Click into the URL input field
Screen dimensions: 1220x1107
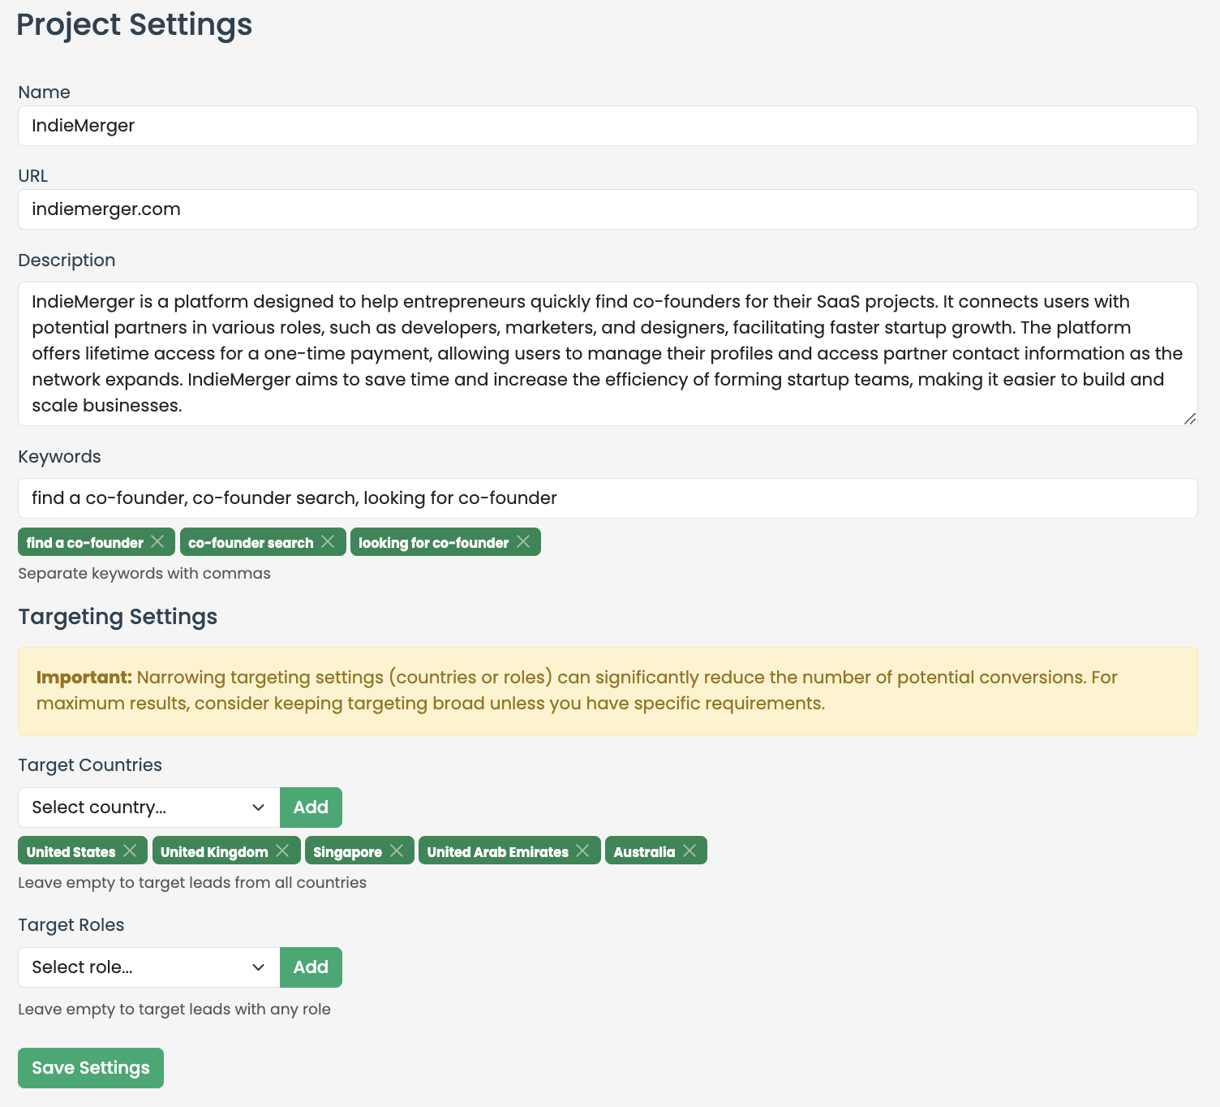(x=607, y=209)
